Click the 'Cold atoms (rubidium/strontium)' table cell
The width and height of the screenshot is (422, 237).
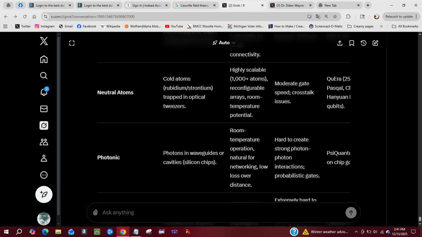point(188,92)
